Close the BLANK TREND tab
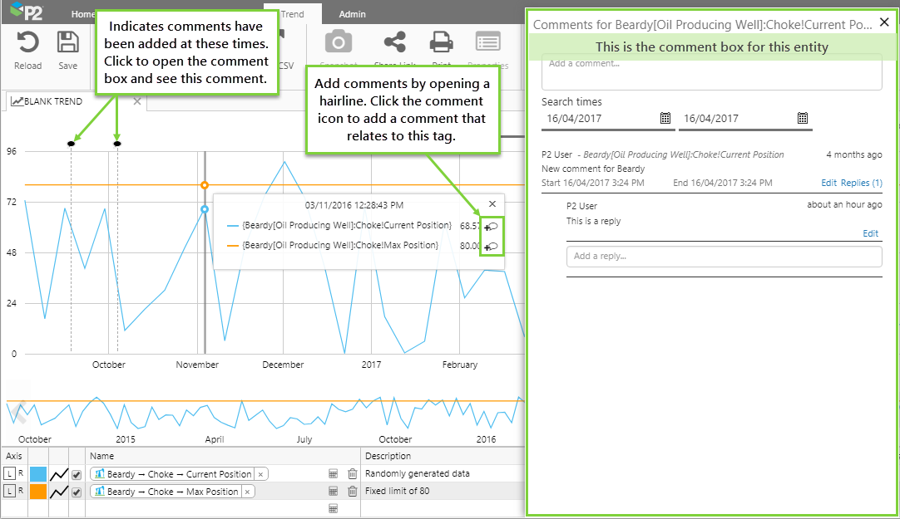This screenshot has height=519, width=900. click(x=136, y=101)
